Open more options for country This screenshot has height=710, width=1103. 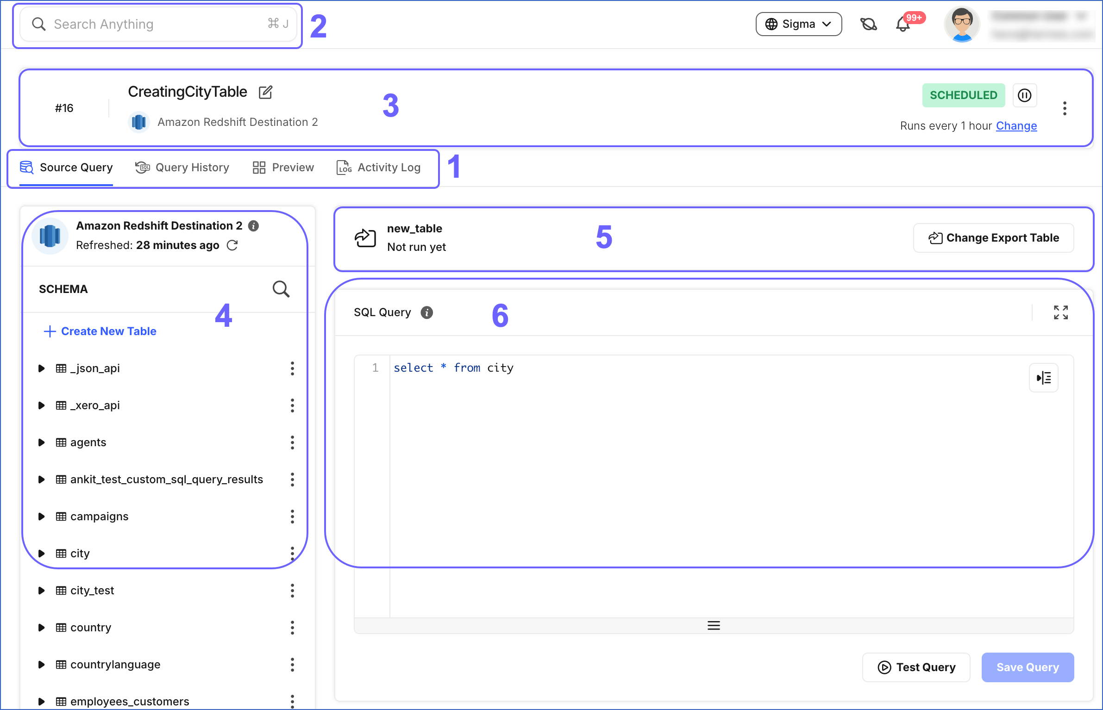(x=292, y=628)
